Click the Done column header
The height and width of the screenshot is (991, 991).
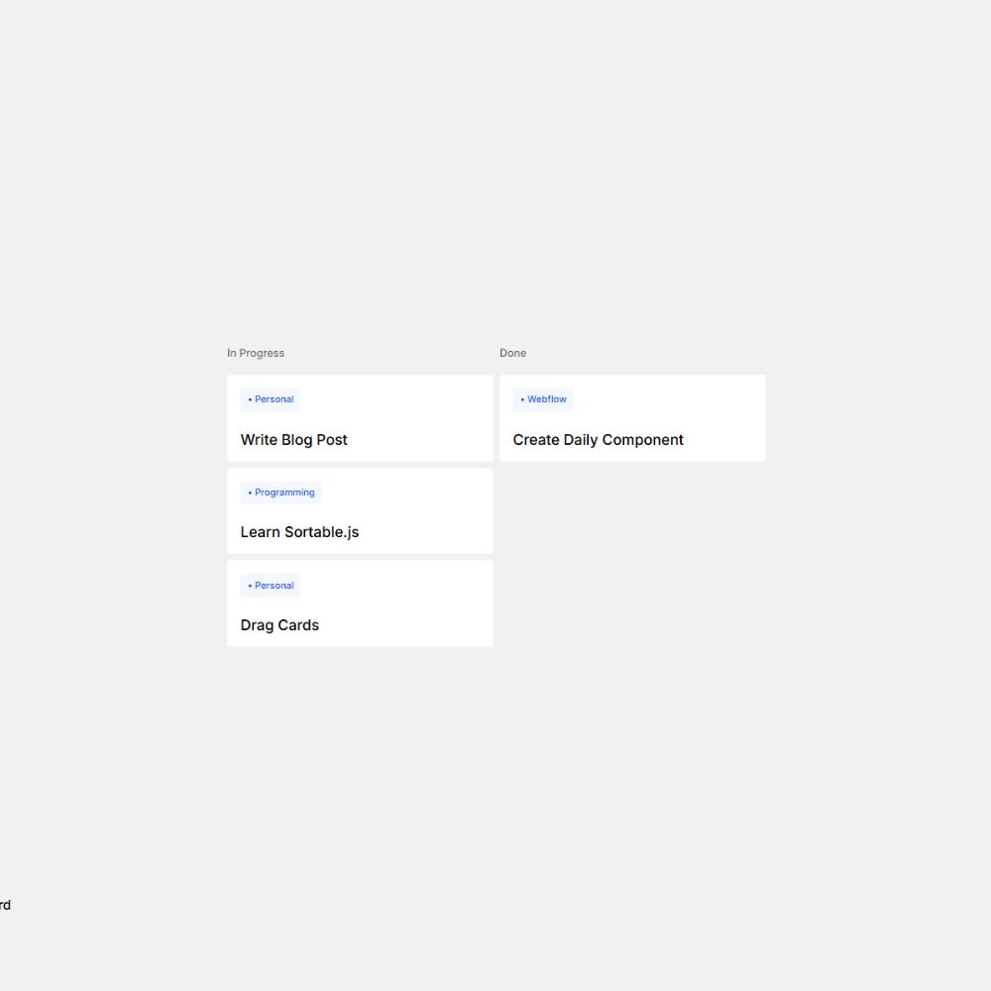pos(513,353)
